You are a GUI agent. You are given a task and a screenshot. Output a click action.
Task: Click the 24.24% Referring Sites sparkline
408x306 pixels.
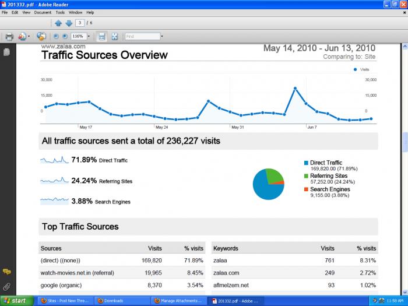click(54, 180)
